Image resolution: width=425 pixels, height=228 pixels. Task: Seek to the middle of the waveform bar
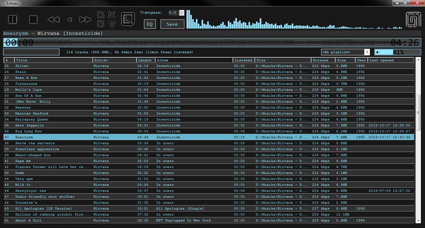coord(212,43)
